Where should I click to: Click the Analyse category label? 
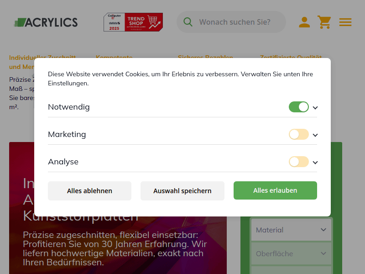click(x=63, y=162)
